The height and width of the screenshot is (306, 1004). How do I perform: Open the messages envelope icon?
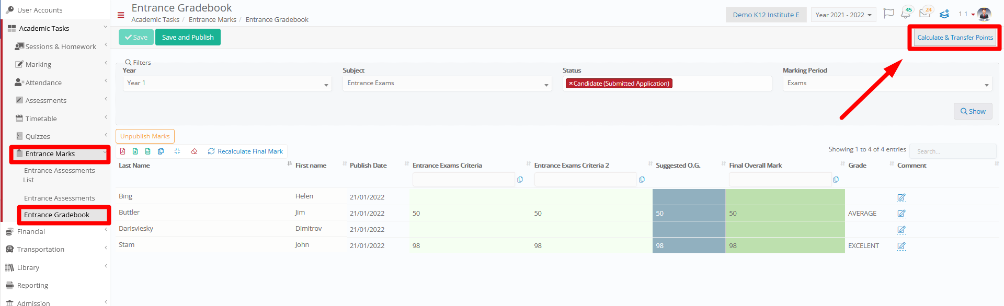(x=925, y=14)
